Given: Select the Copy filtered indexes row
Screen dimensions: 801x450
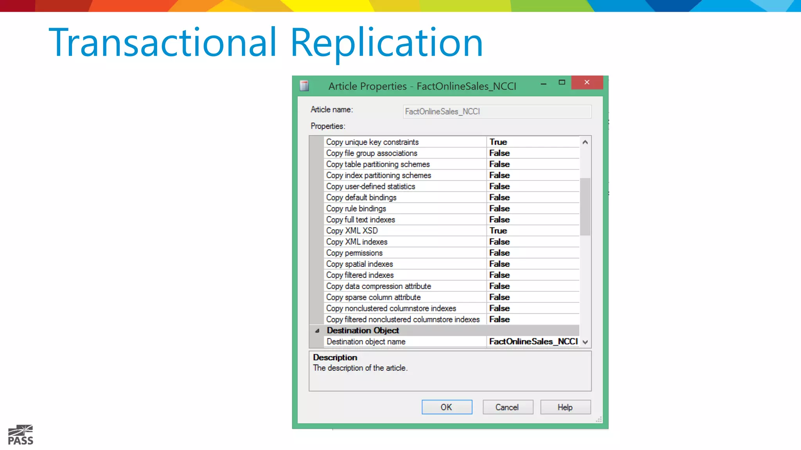Looking at the screenshot, I should pyautogui.click(x=452, y=275).
